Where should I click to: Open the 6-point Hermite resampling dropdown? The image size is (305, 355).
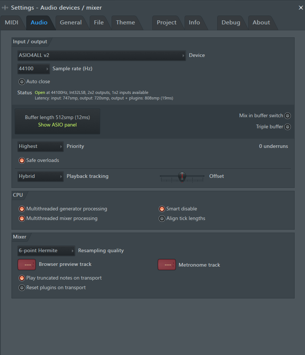(46, 251)
